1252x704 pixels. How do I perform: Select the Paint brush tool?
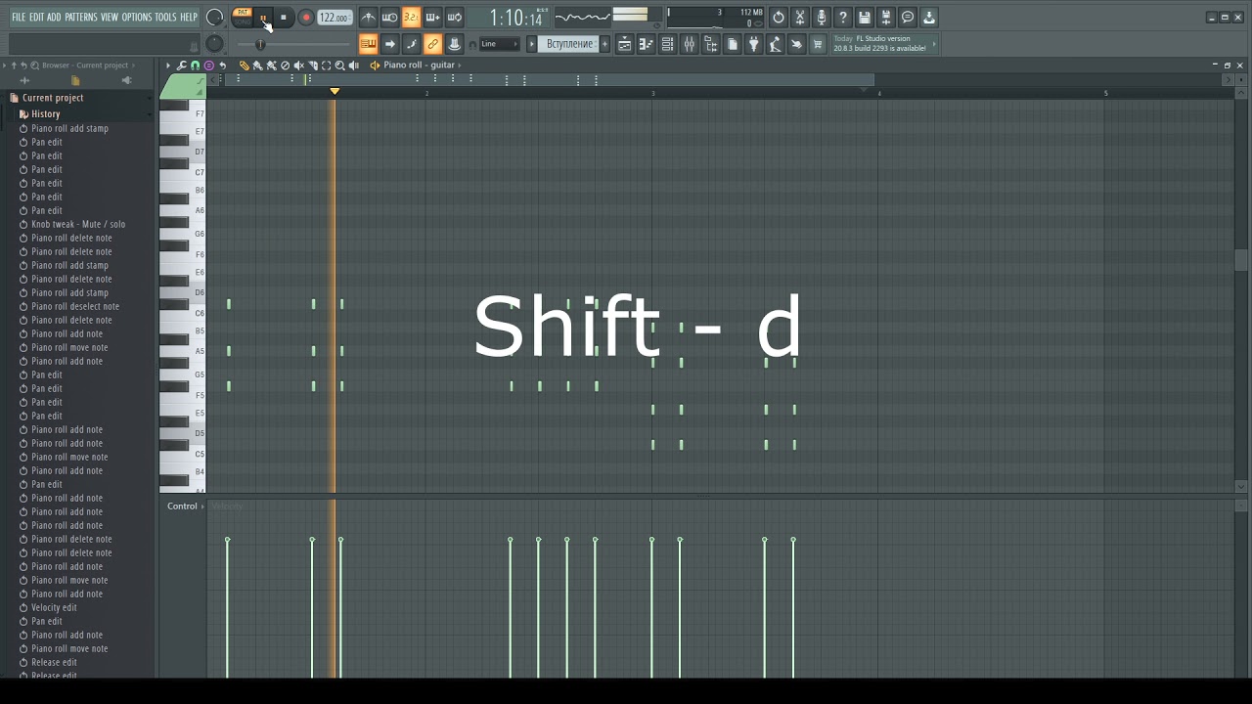click(x=257, y=66)
